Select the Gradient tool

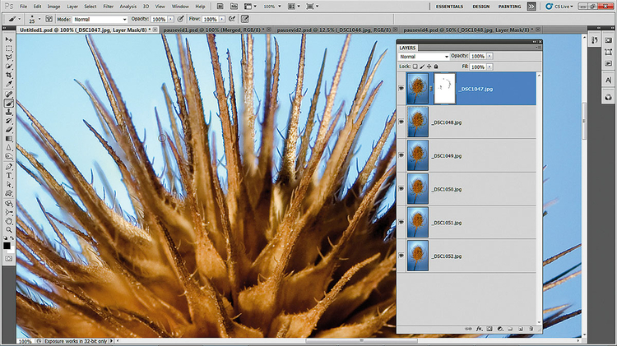coord(9,139)
